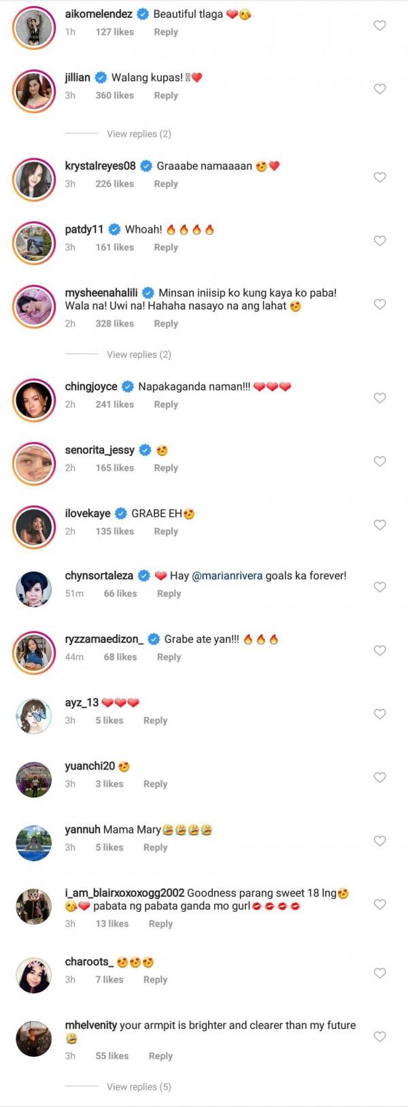Open krystalreyes08's profile picture
Viewport: 408px width, 1107px height.
point(33,178)
